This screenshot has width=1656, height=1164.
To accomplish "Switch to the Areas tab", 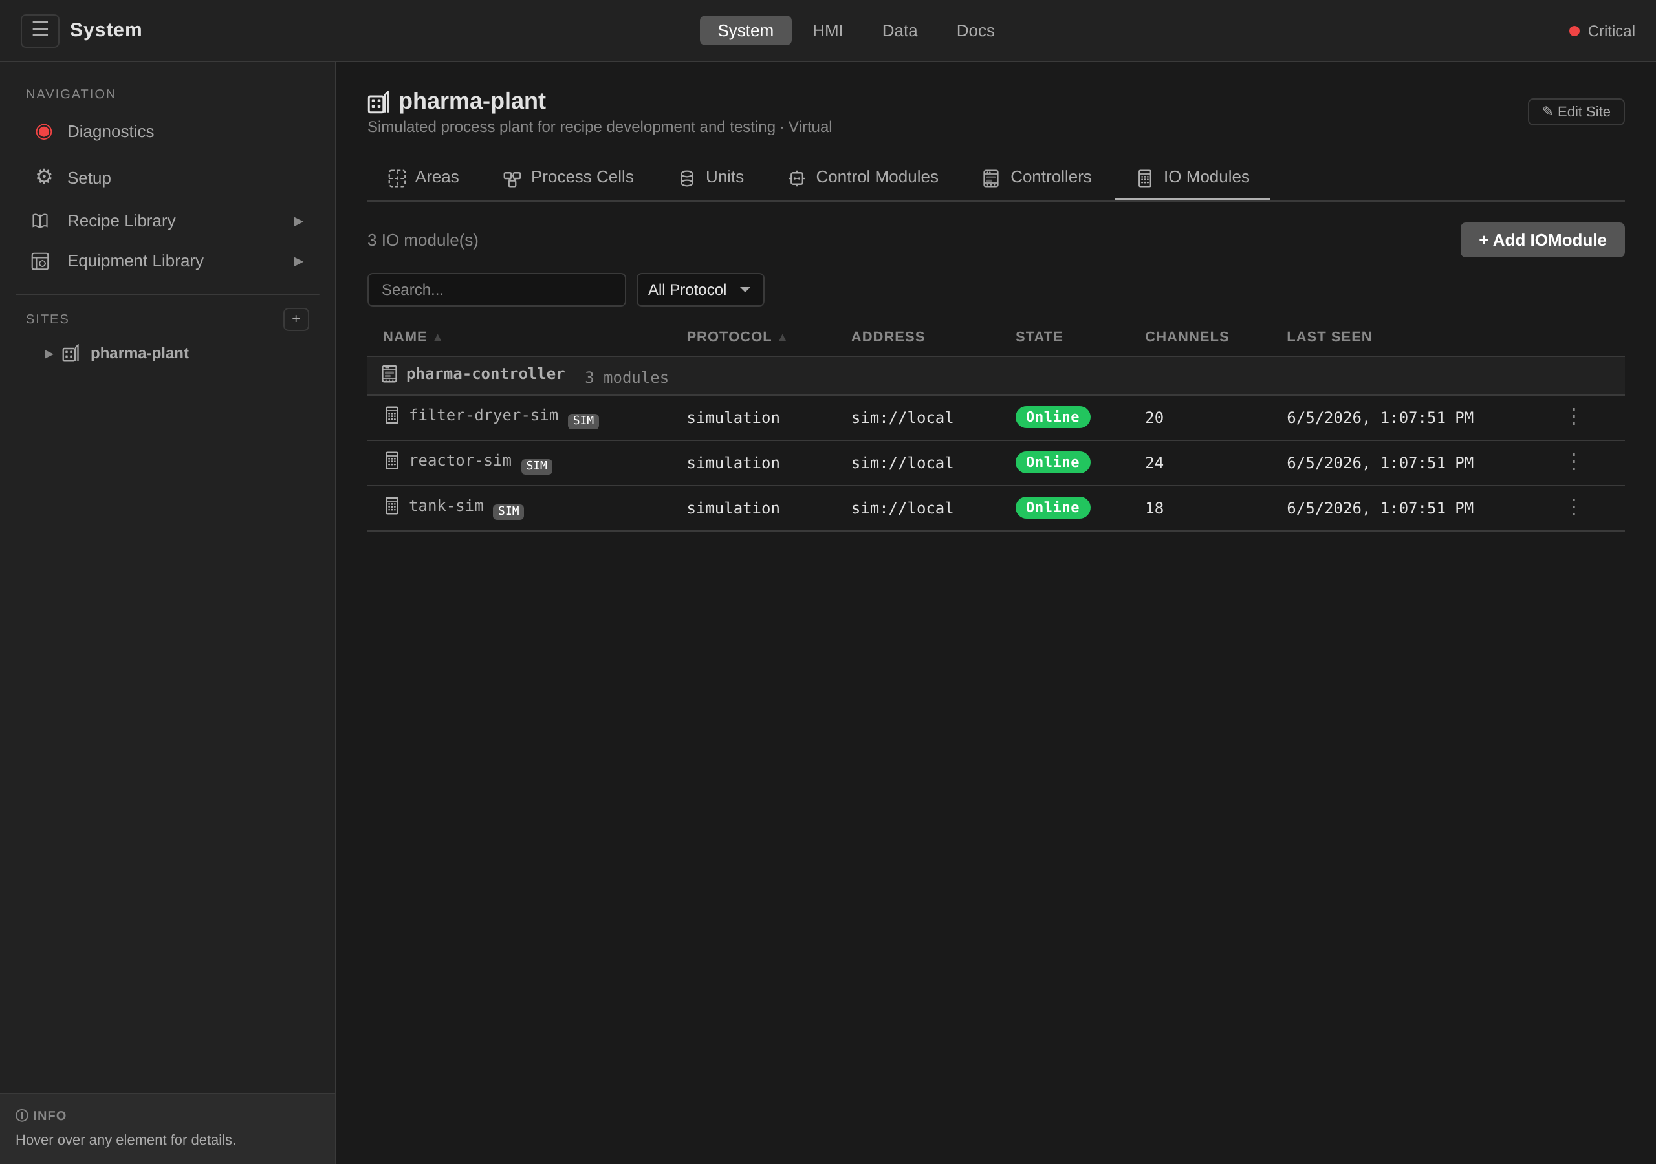I will tap(423, 177).
